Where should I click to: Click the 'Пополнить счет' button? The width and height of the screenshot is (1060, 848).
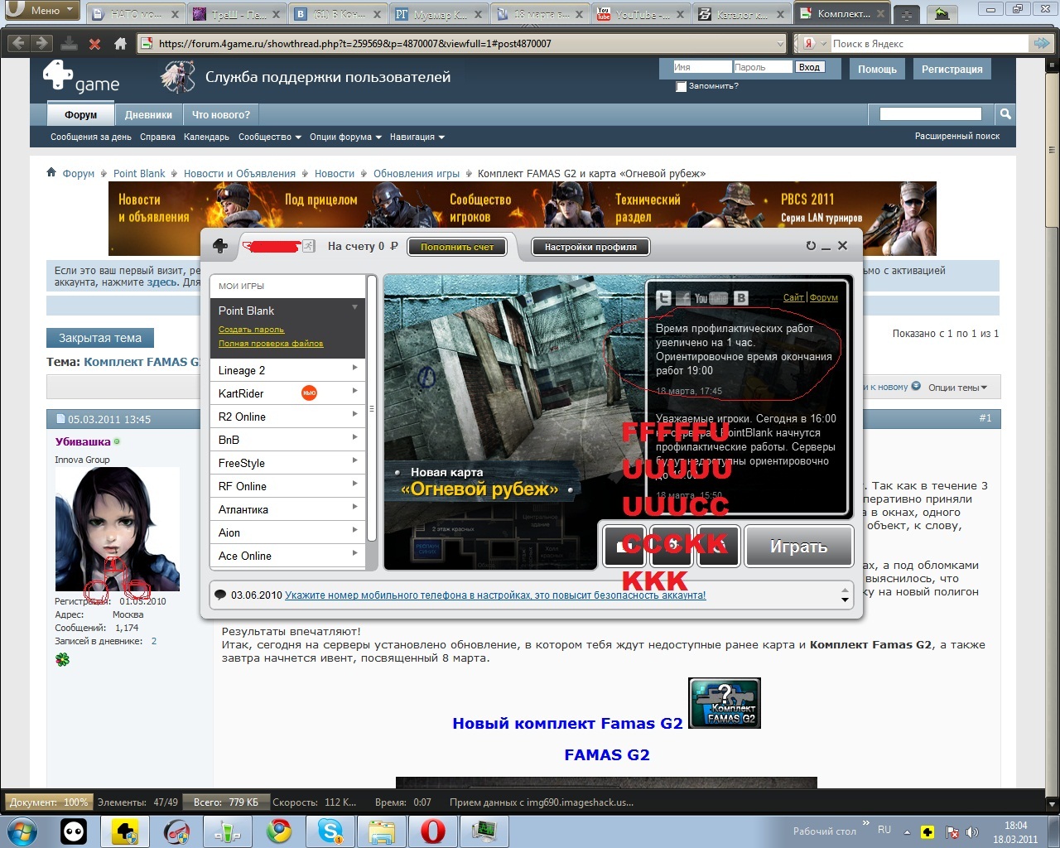coord(457,247)
